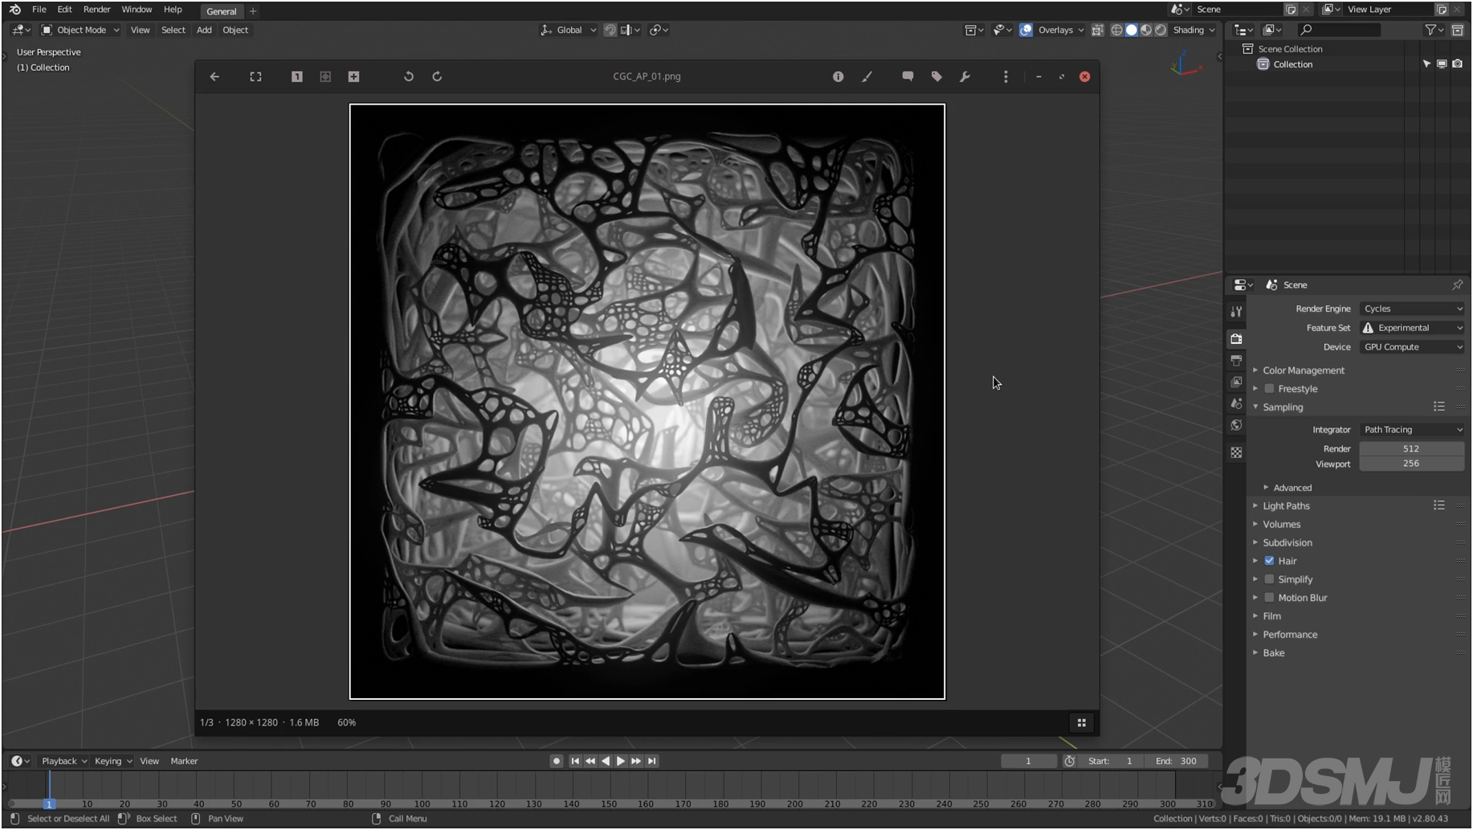Toggle fullscreen in the image viewer
Viewport: 1473px width, 830px height.
click(x=255, y=77)
